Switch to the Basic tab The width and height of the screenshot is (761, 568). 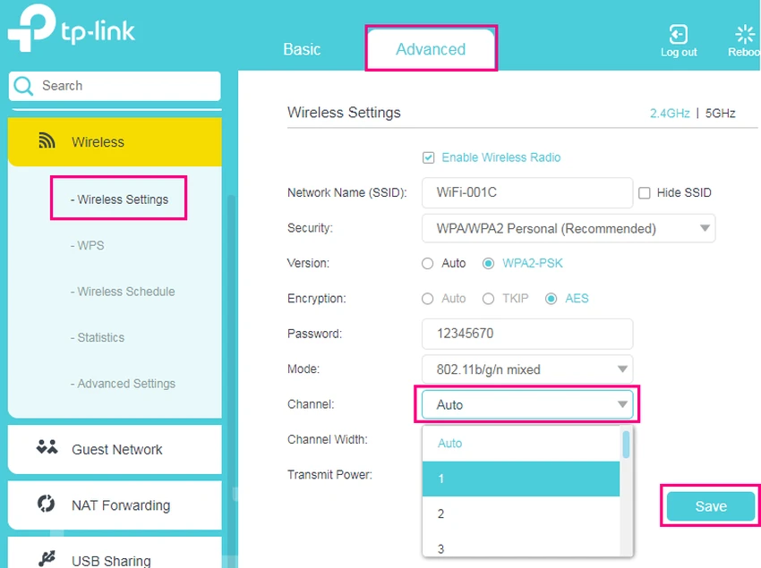click(x=302, y=49)
